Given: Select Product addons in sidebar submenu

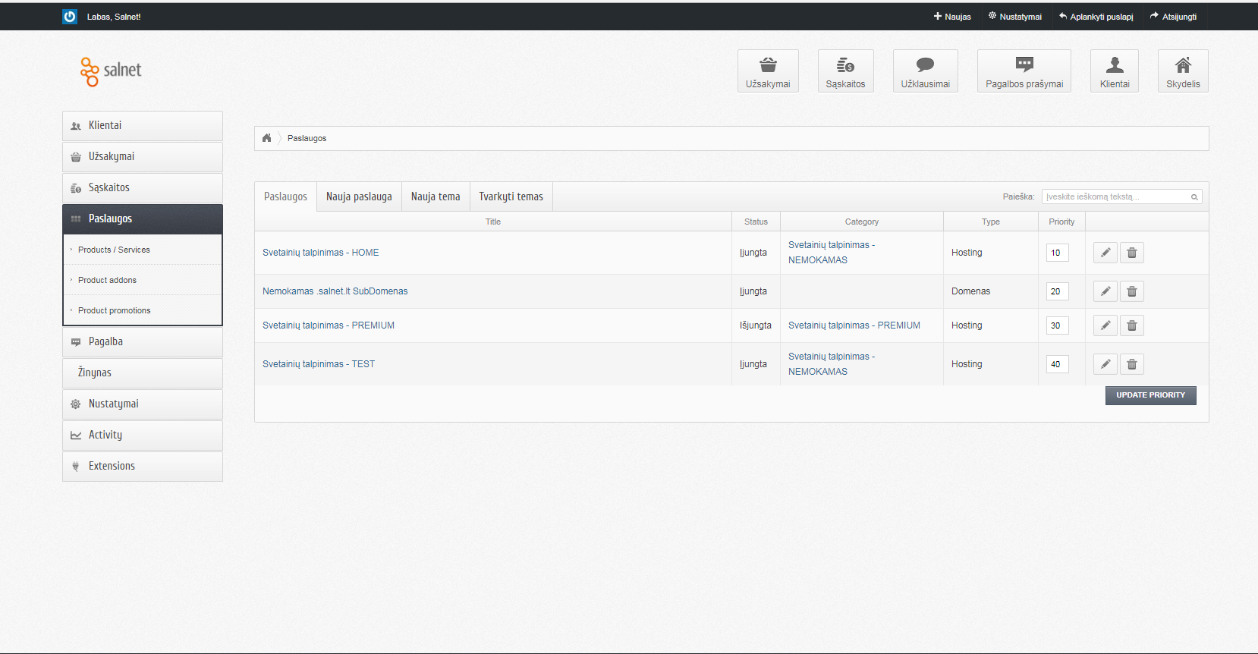Looking at the screenshot, I should 107,280.
